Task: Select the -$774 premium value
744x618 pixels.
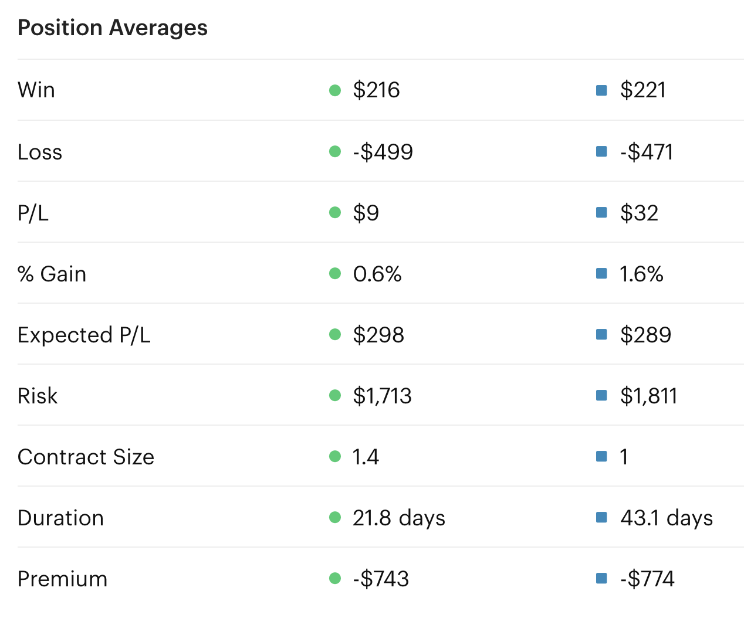Action: click(x=647, y=579)
